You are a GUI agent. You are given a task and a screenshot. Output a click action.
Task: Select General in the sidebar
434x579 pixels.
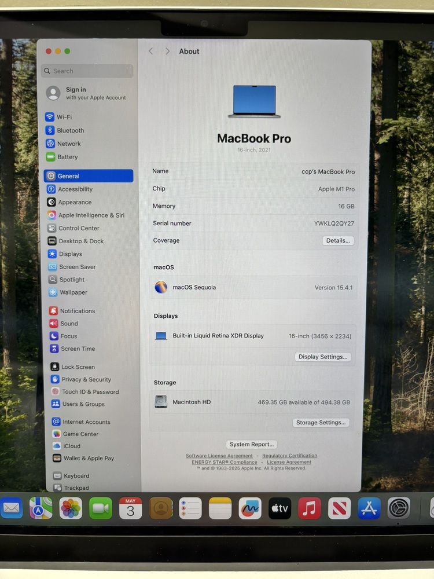(x=88, y=176)
